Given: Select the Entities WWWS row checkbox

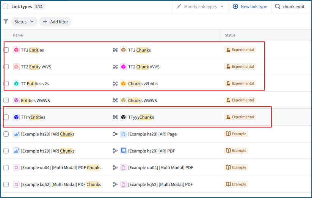Looking at the screenshot, I should click(x=6, y=100).
